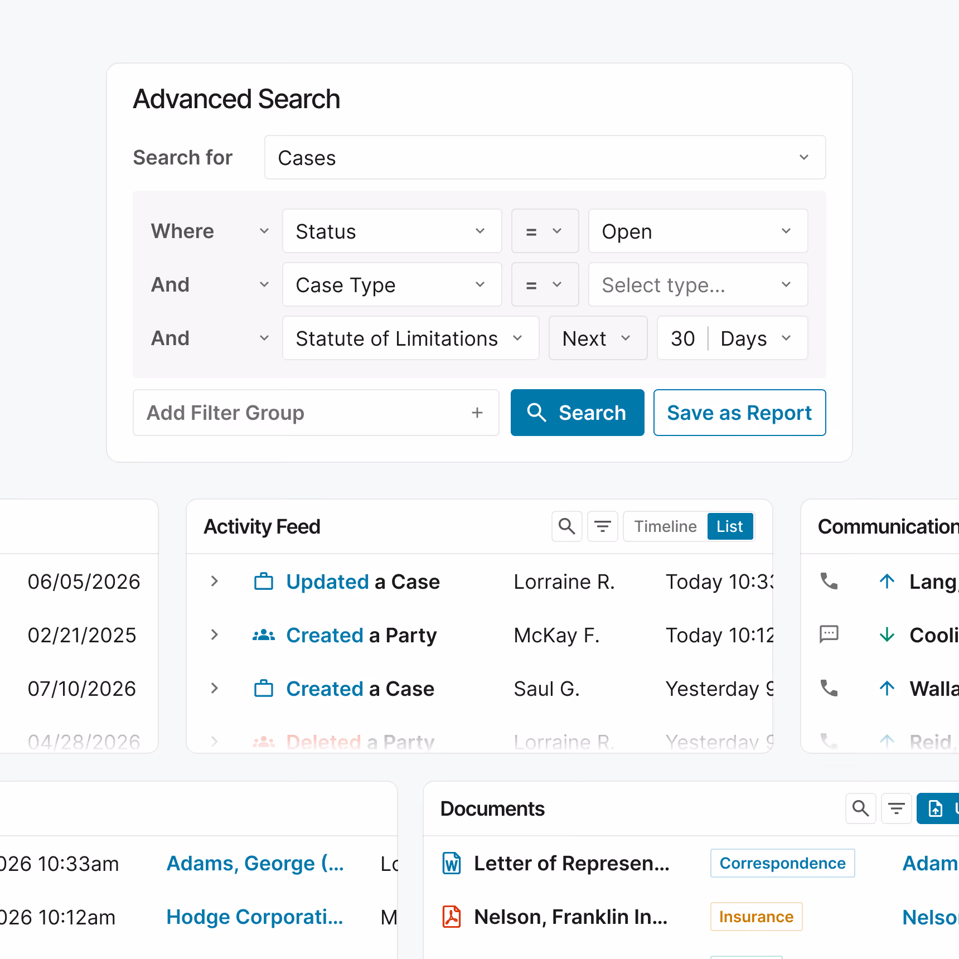Click people icon beside Created a Party
The image size is (959, 959).
264,635
